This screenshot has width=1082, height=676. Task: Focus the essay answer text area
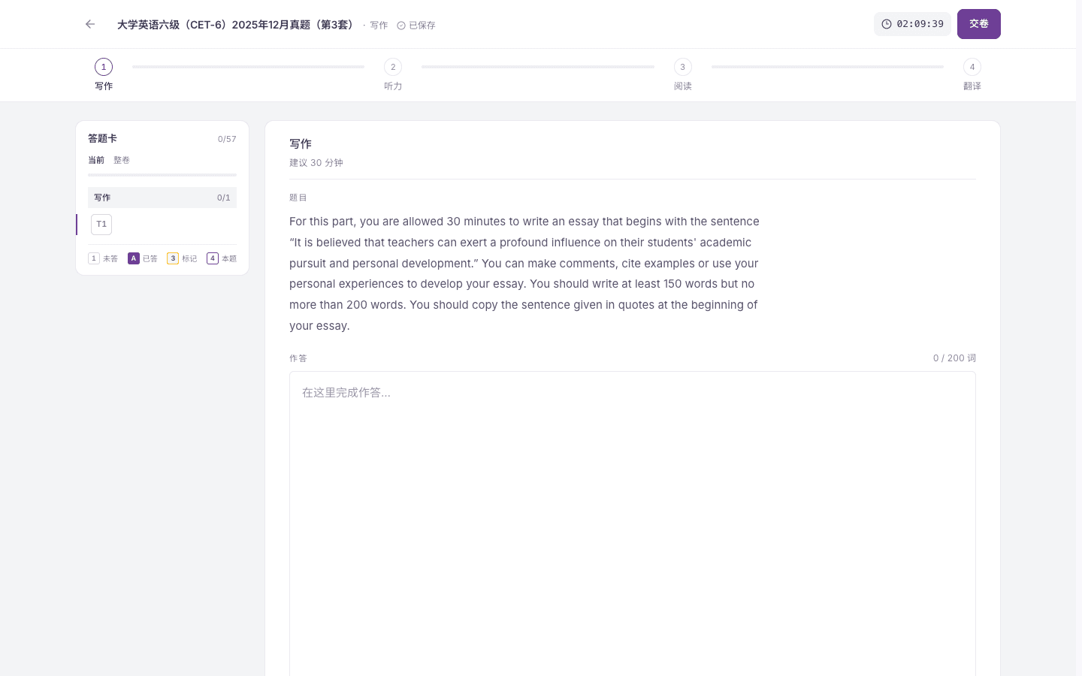pyautogui.click(x=633, y=524)
